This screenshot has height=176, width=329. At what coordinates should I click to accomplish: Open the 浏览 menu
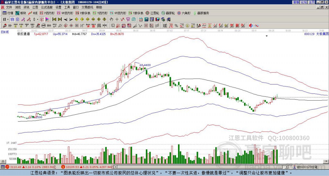click(18, 7)
